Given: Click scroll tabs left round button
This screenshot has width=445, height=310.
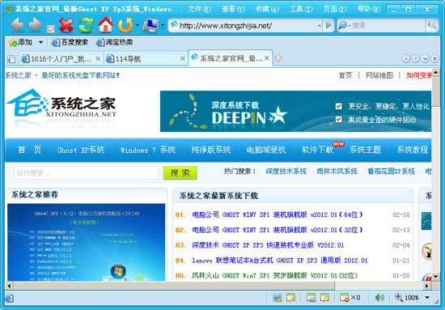Looking at the screenshot, I should (x=406, y=58).
